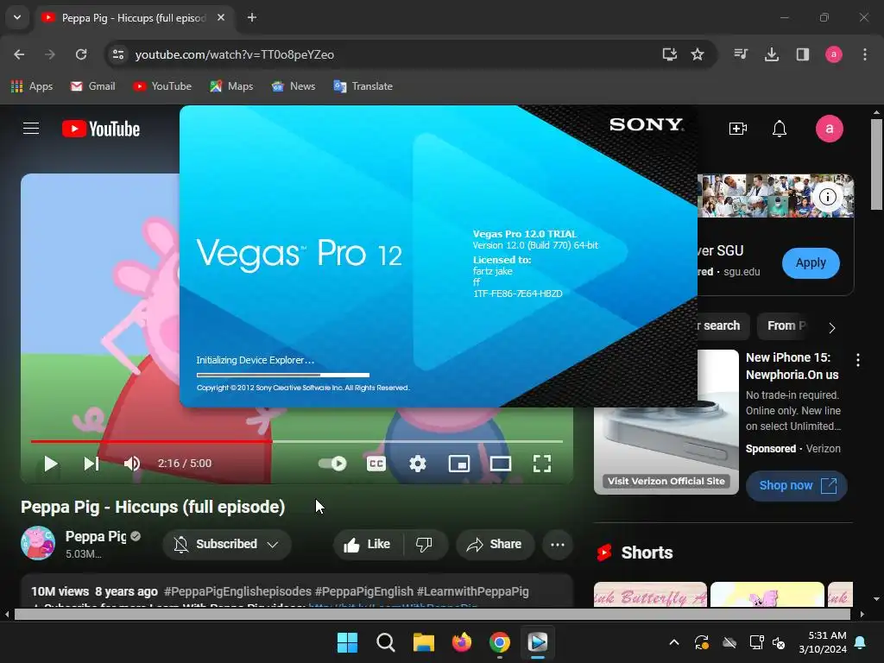This screenshot has height=663, width=884.
Task: Skip to next video in player
Action: (92, 464)
